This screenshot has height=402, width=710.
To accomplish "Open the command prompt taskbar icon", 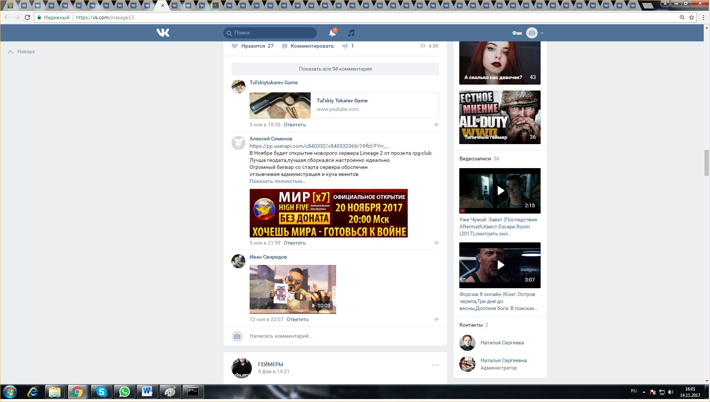I will (193, 392).
